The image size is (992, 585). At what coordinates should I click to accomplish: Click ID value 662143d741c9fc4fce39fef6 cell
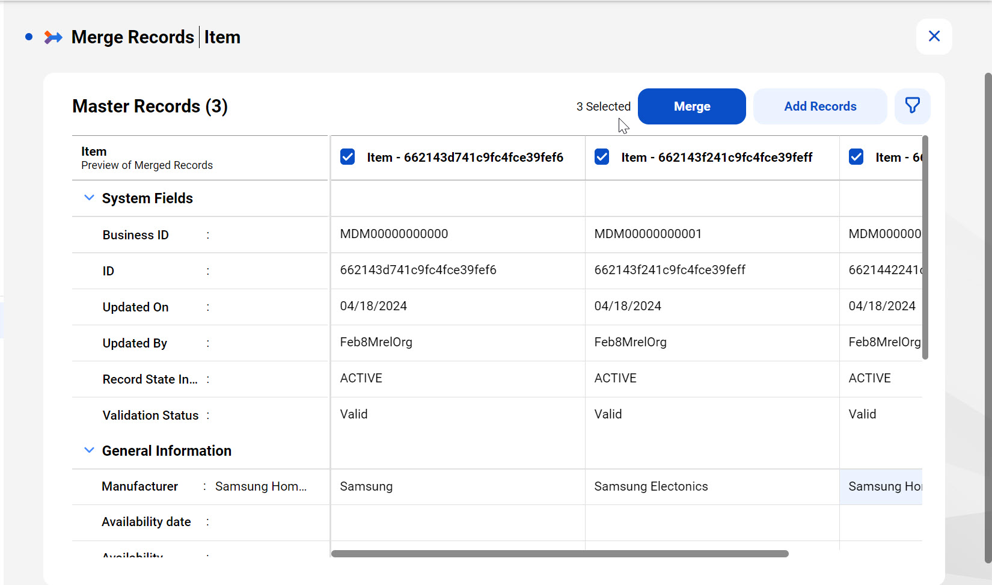458,271
